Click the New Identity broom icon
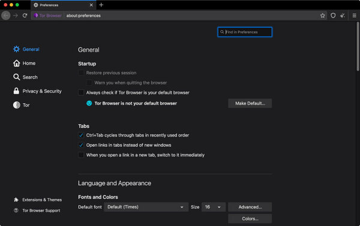 point(343,16)
